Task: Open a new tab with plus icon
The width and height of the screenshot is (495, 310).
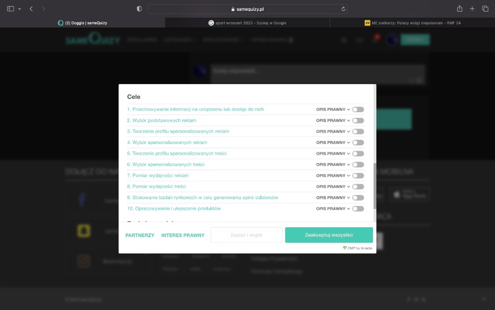Action: coord(472,9)
